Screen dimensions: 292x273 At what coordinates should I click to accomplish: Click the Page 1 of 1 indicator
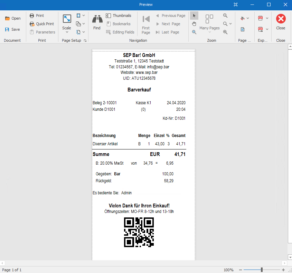(12, 270)
